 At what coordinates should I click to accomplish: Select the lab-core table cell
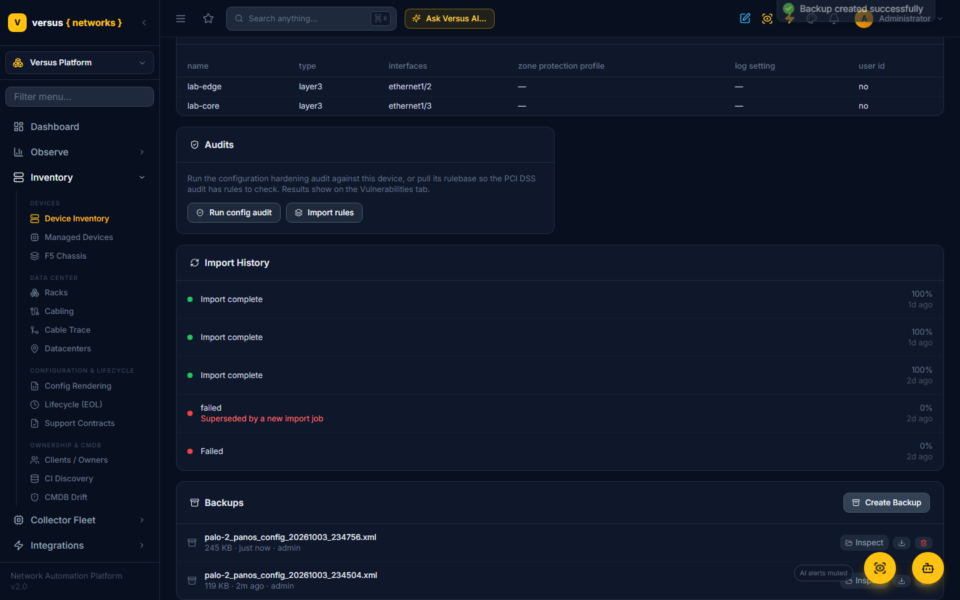(203, 106)
